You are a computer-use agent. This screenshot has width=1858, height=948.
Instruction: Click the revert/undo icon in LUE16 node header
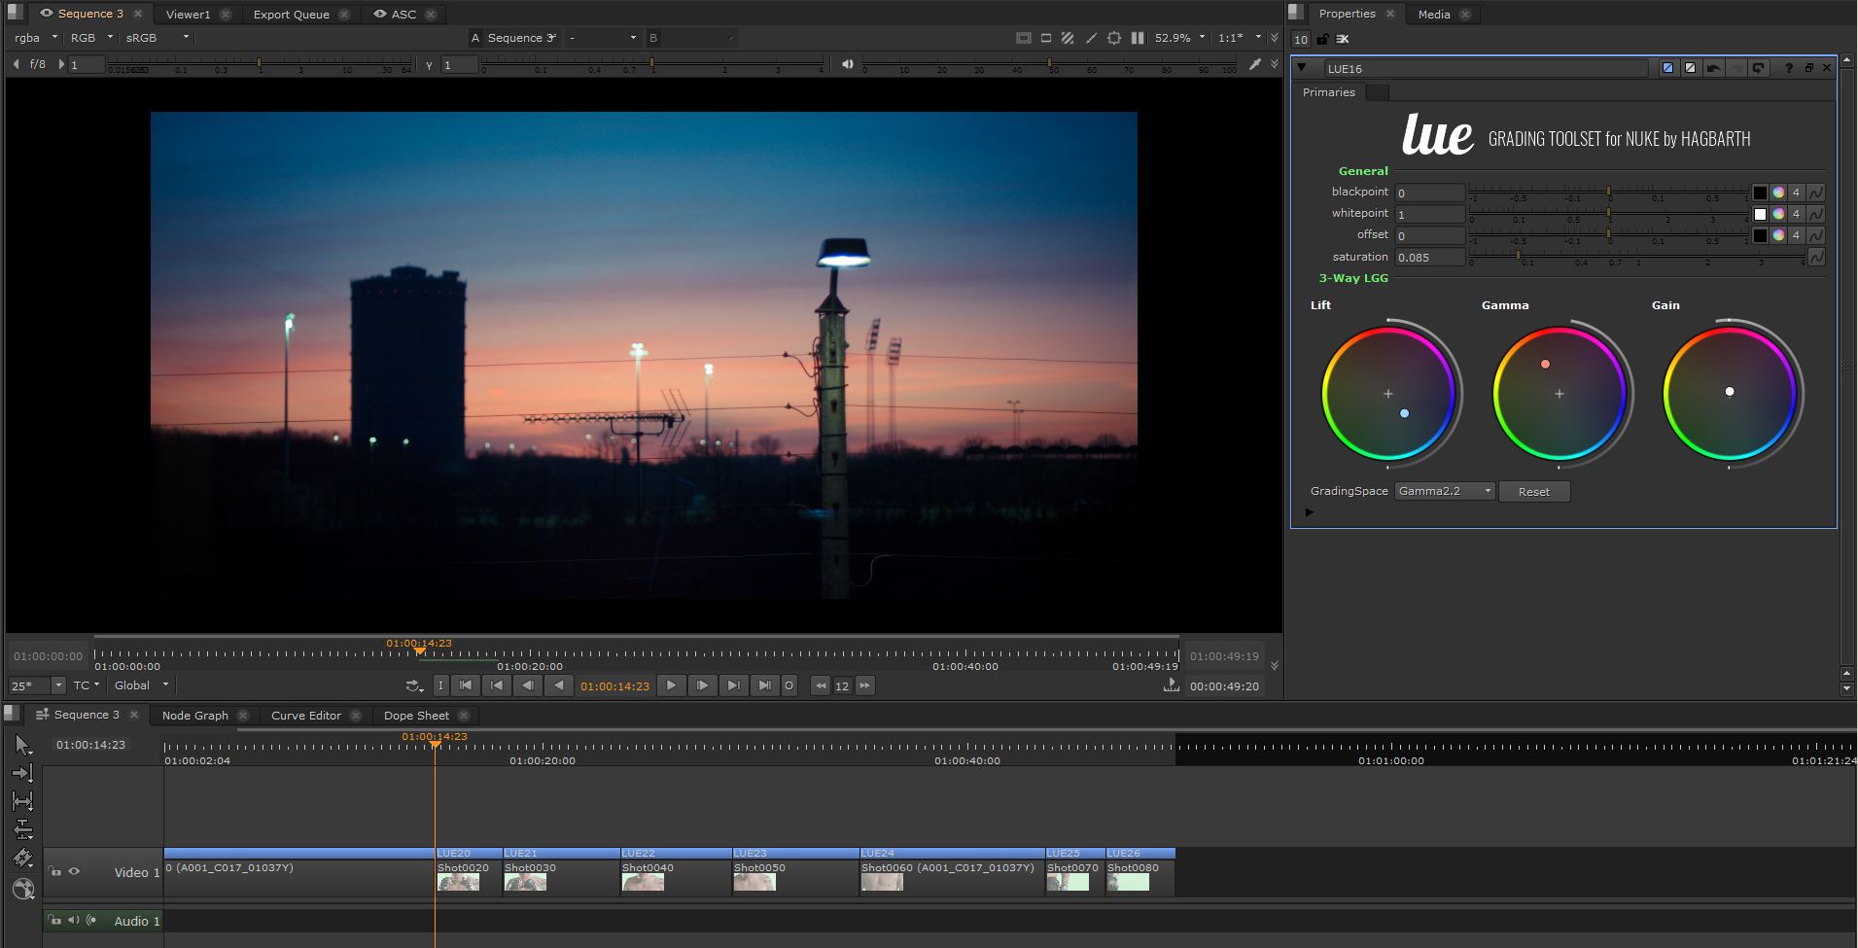pos(1713,68)
